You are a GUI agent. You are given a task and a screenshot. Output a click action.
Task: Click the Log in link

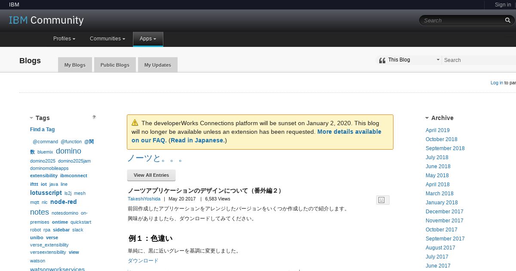click(x=497, y=83)
